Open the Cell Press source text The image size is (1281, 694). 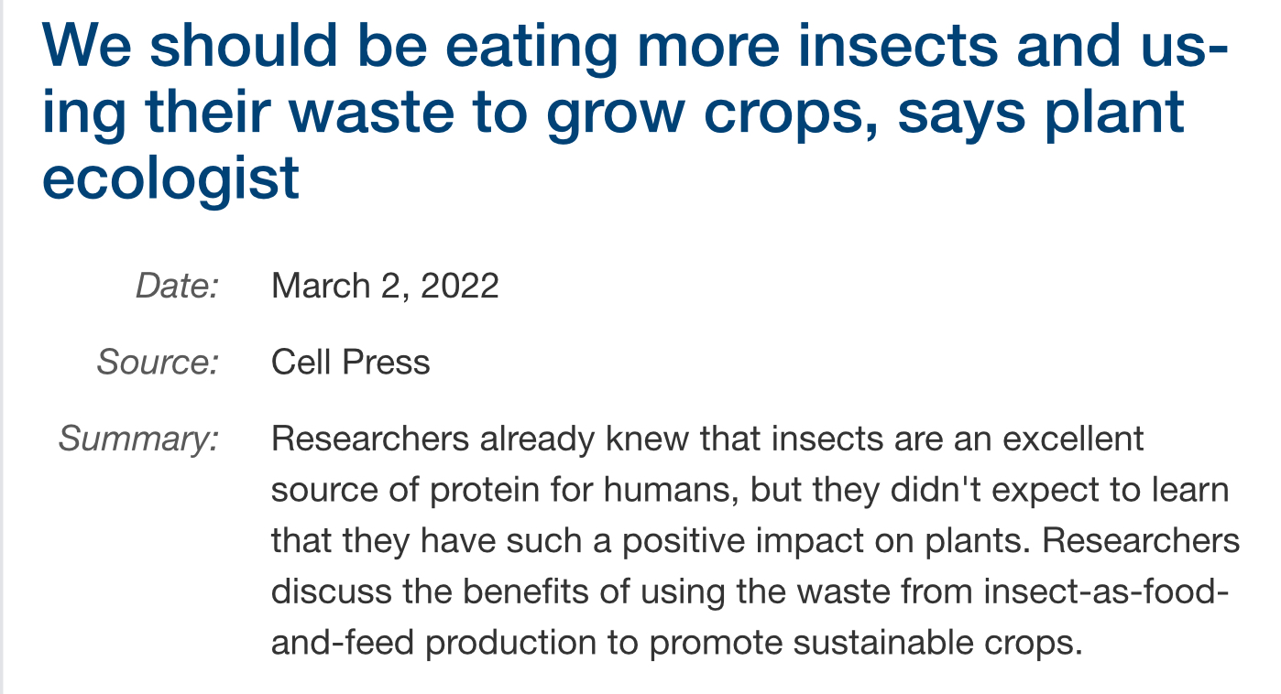tap(350, 363)
